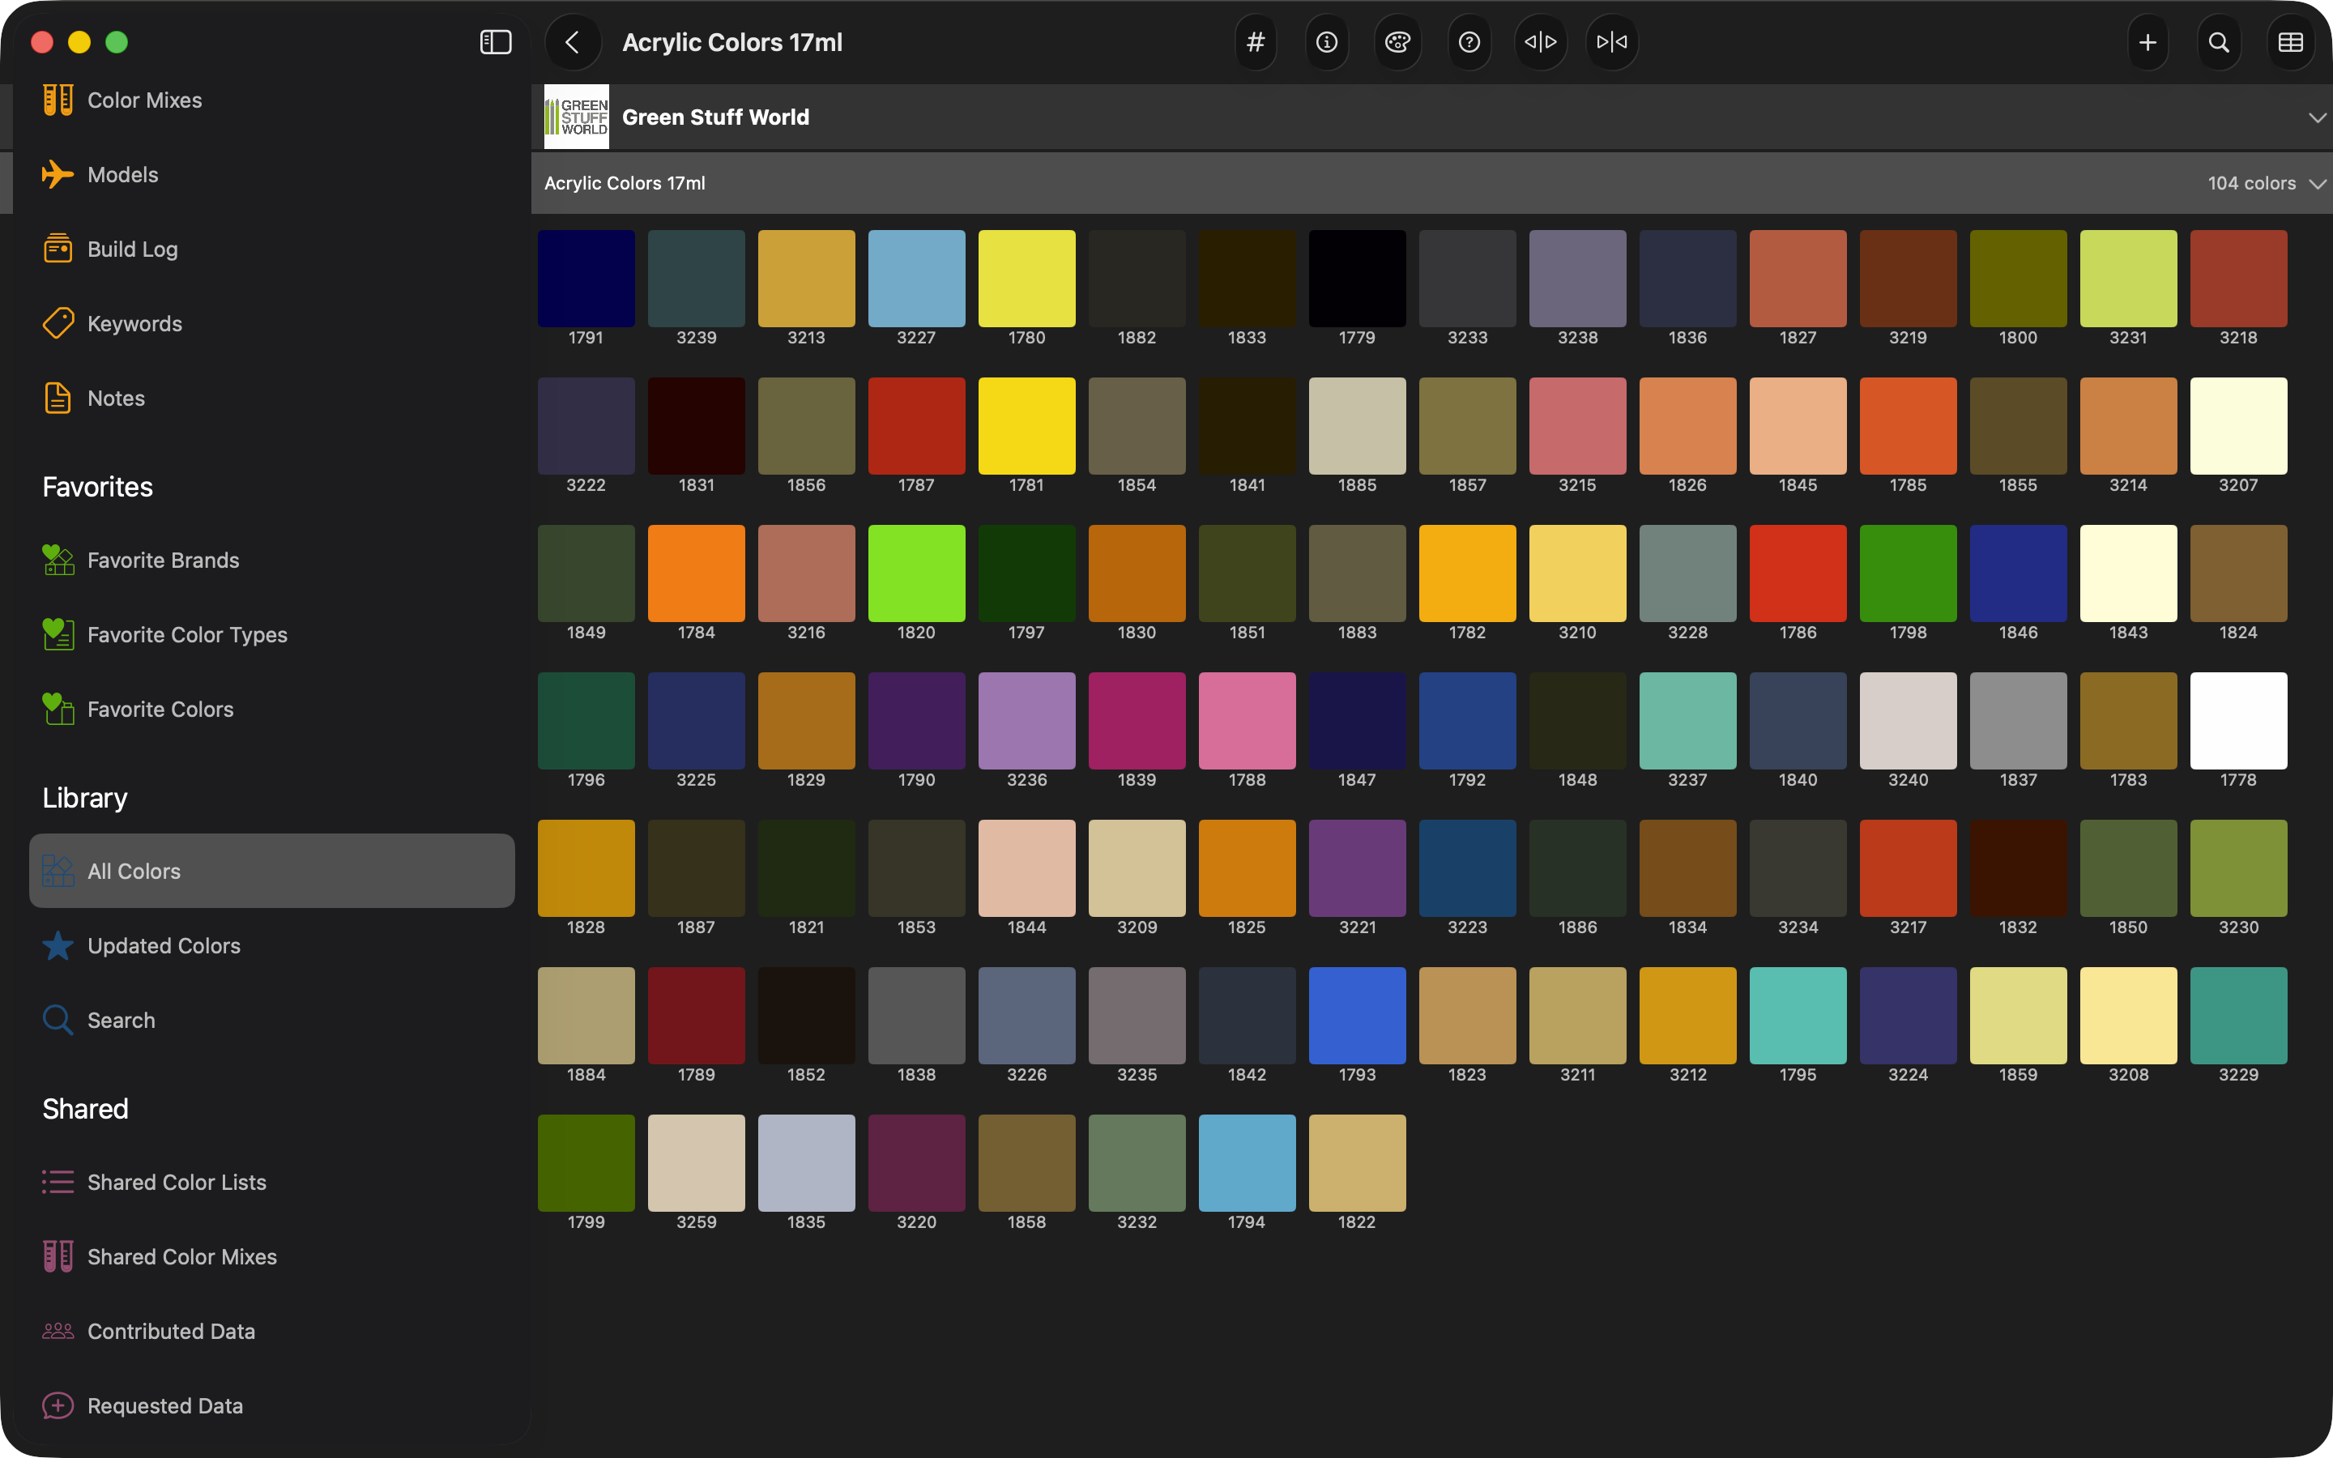The height and width of the screenshot is (1458, 2333).
Task: Click the paint palette toolbar icon
Action: (1398, 42)
